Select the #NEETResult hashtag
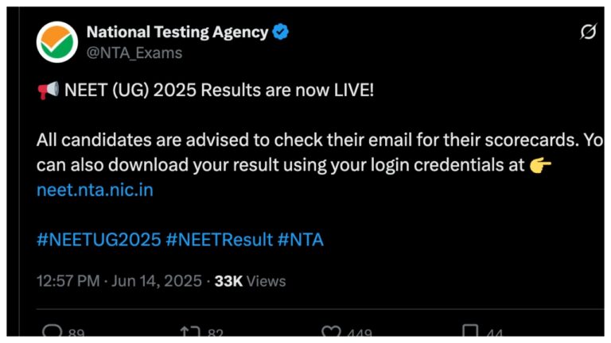The image size is (611, 343). click(219, 240)
